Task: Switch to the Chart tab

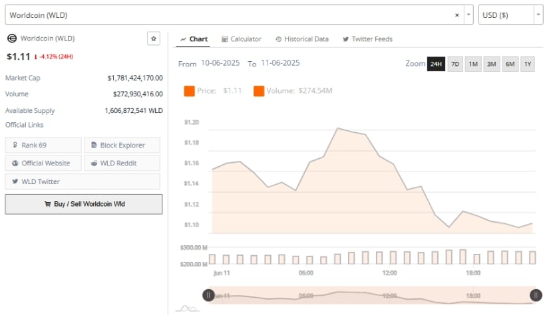Action: [194, 39]
